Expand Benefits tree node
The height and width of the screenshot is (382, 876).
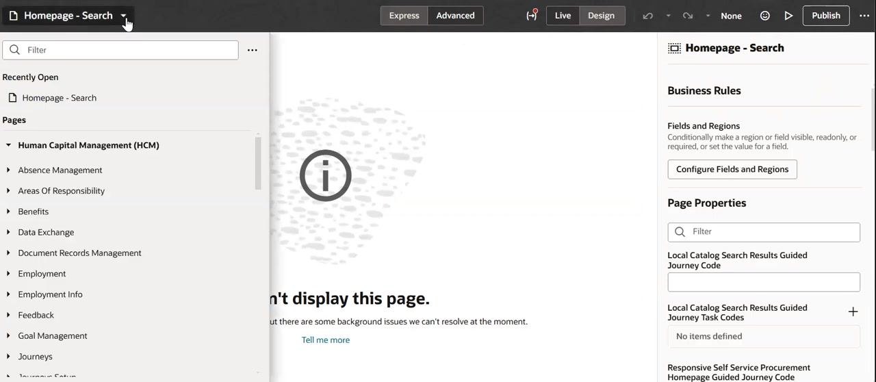(8, 212)
